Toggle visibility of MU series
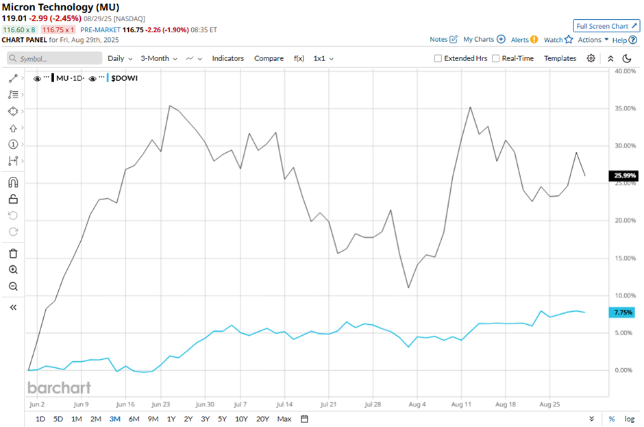Viewport: 644px width, 427px height. (37, 79)
